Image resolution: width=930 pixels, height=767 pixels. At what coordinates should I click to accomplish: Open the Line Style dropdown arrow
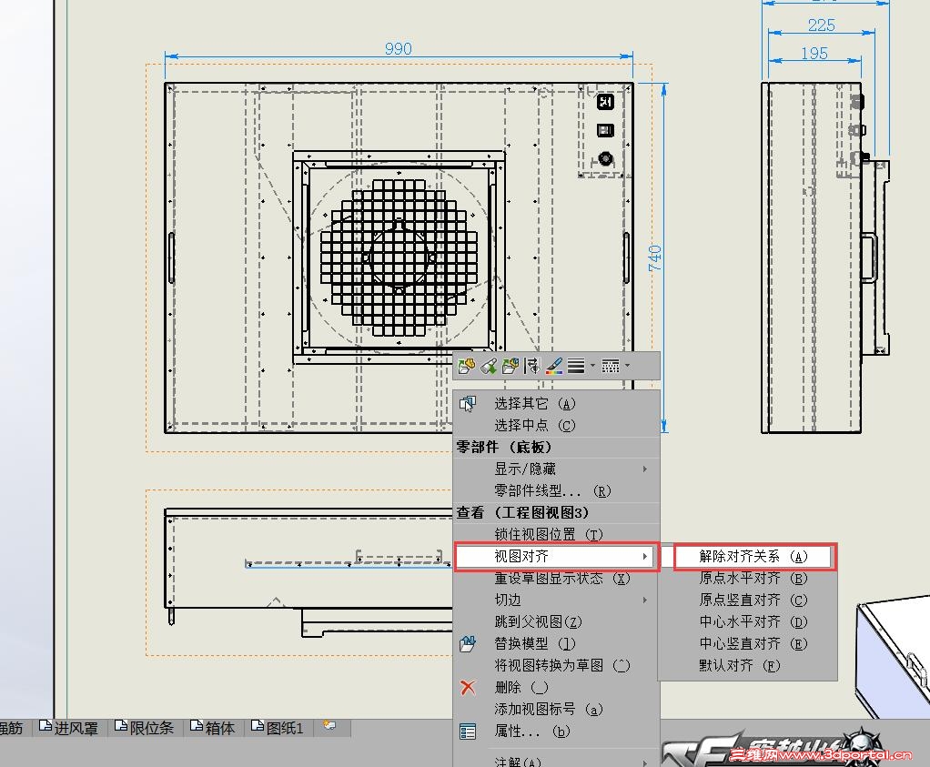coord(627,366)
